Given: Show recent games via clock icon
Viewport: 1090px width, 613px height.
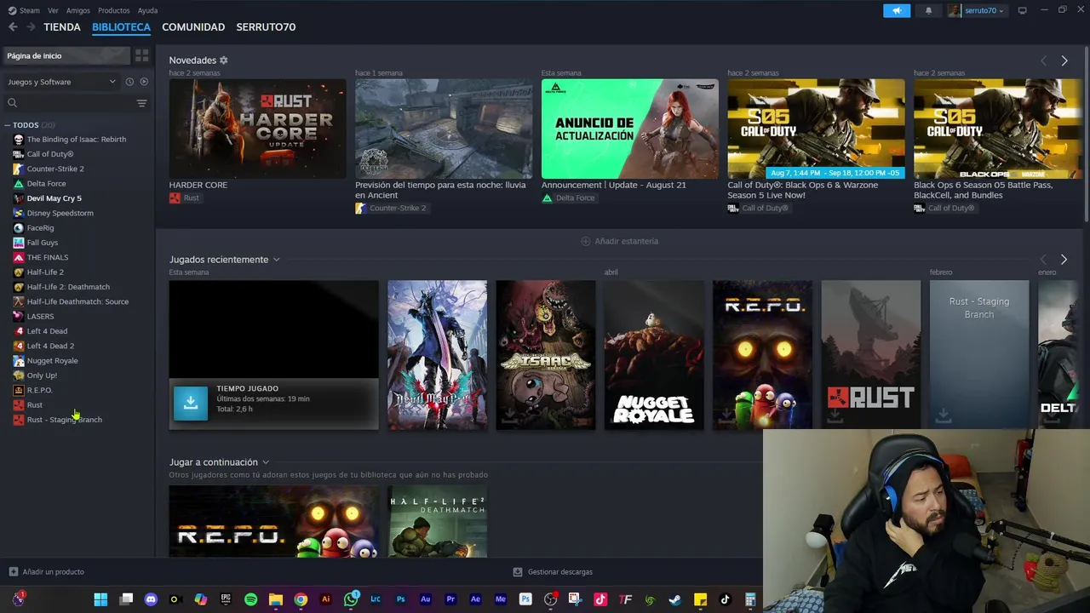Looking at the screenshot, I should pos(129,82).
